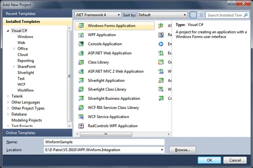Select the Cloud category
Screen dimensions: 253x168
[x=23, y=55]
